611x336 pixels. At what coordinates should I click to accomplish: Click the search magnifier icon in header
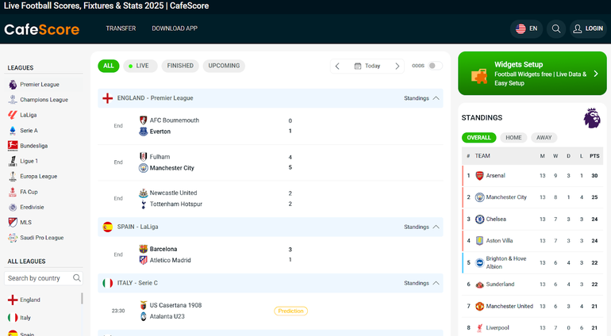(x=556, y=29)
